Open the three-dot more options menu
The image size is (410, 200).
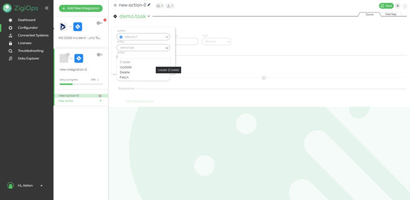(x=405, y=6)
